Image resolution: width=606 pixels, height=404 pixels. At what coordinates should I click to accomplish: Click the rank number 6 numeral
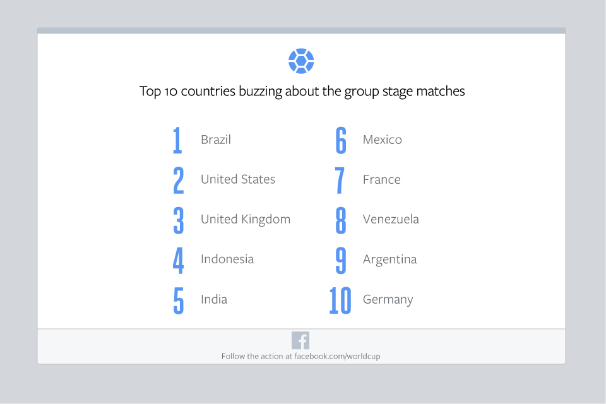341,140
